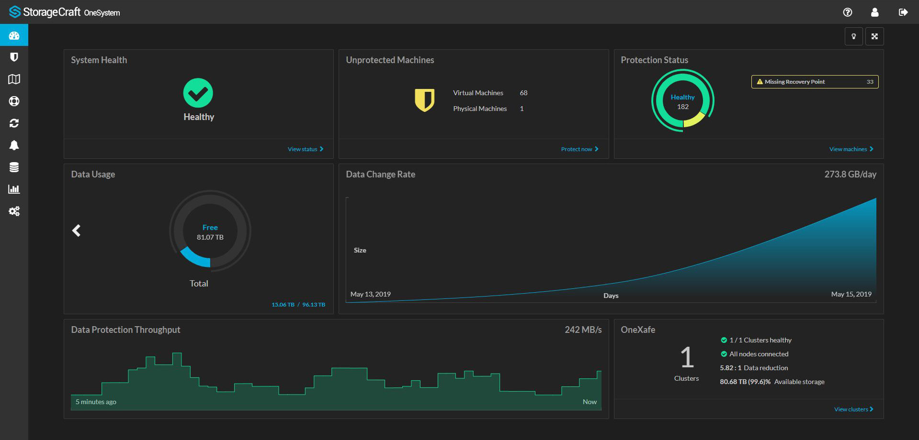Image resolution: width=919 pixels, height=440 pixels.
Task: Go to previous Data Usage chart
Action: 76,231
